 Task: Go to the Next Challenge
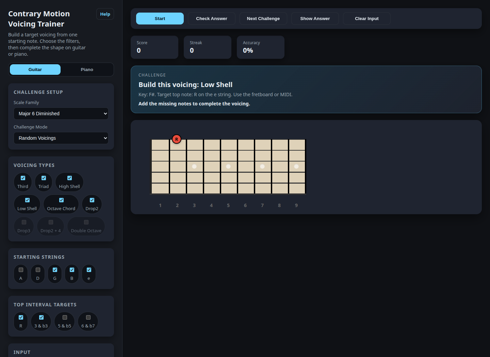[263, 18]
